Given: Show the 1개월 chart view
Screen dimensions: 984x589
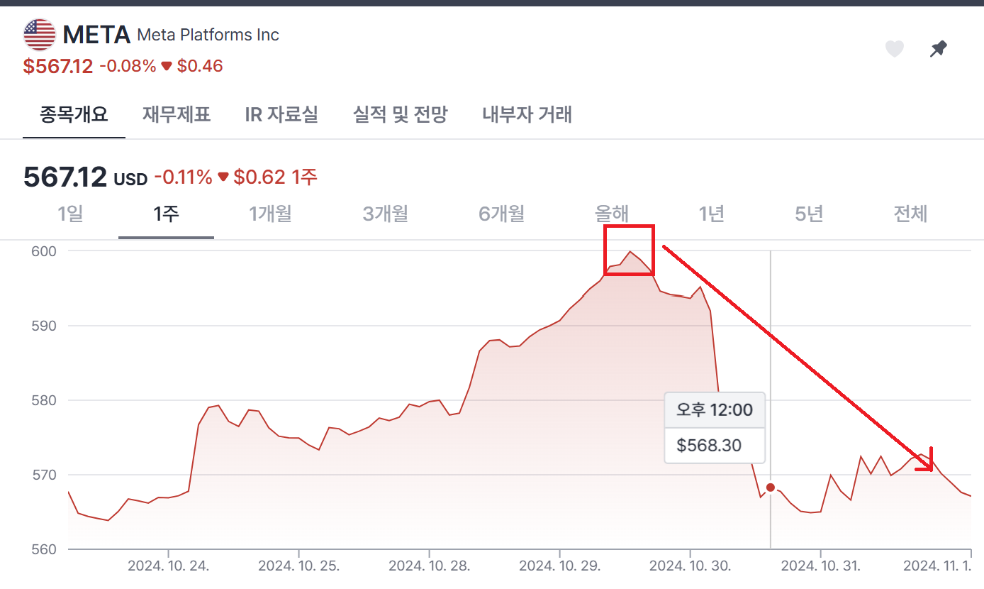Looking at the screenshot, I should (x=270, y=213).
